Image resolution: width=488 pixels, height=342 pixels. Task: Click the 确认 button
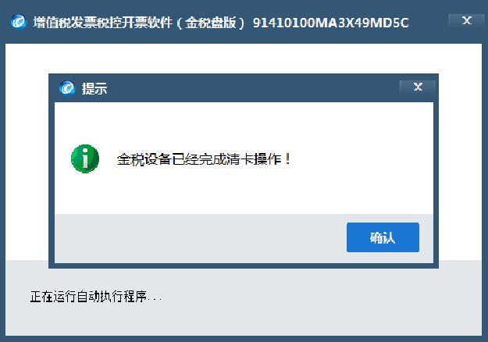383,237
